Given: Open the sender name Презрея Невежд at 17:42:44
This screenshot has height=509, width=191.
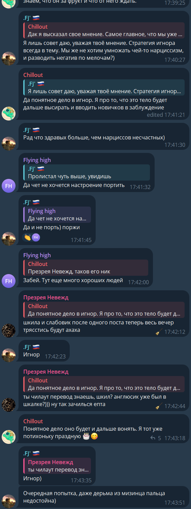Looking at the screenshot, I should tap(46, 372).
